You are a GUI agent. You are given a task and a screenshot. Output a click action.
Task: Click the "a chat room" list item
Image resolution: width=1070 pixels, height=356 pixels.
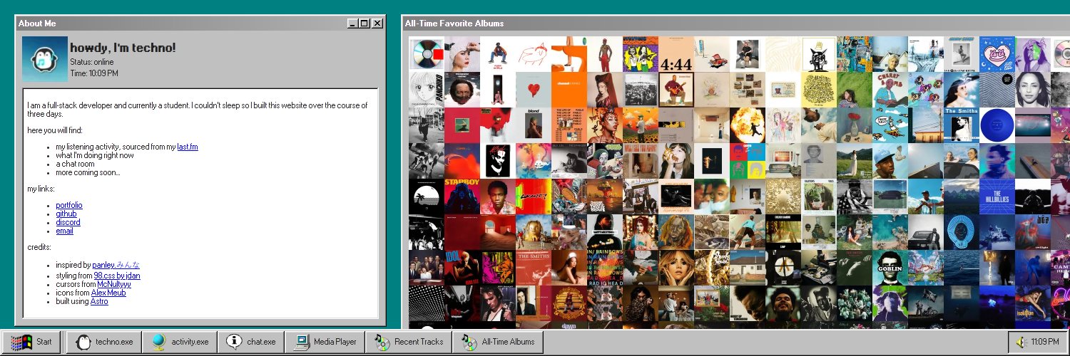click(75, 164)
